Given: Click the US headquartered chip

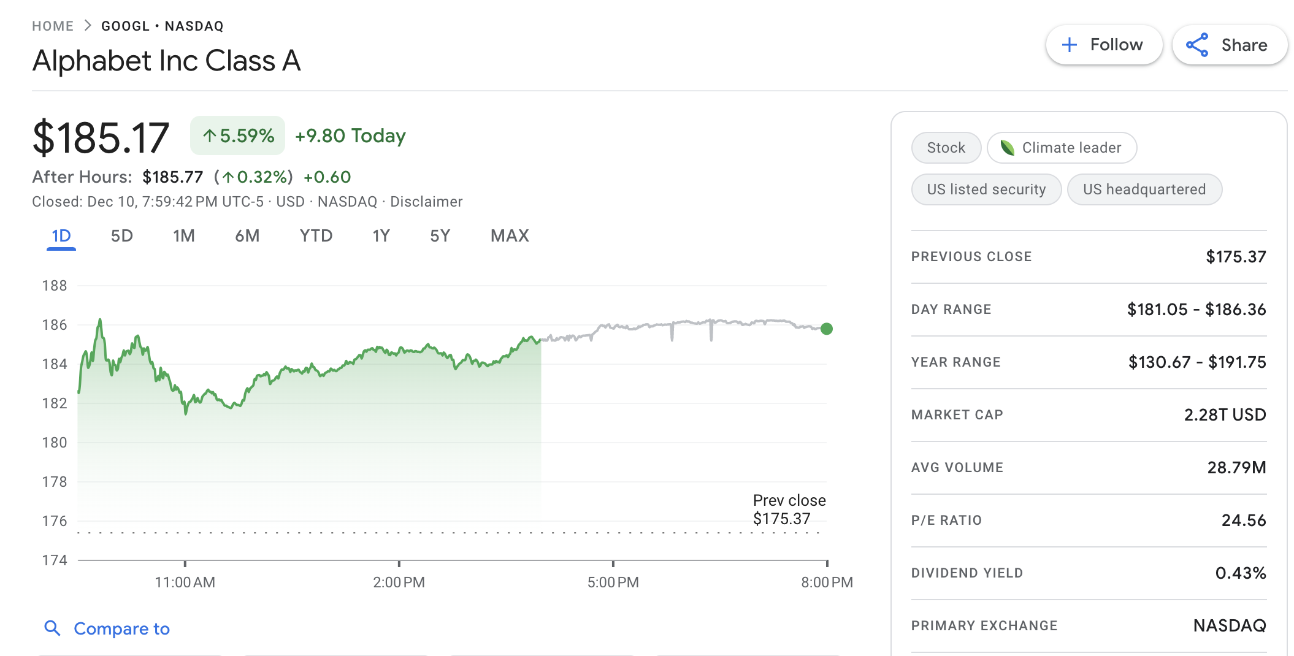Looking at the screenshot, I should 1144,189.
